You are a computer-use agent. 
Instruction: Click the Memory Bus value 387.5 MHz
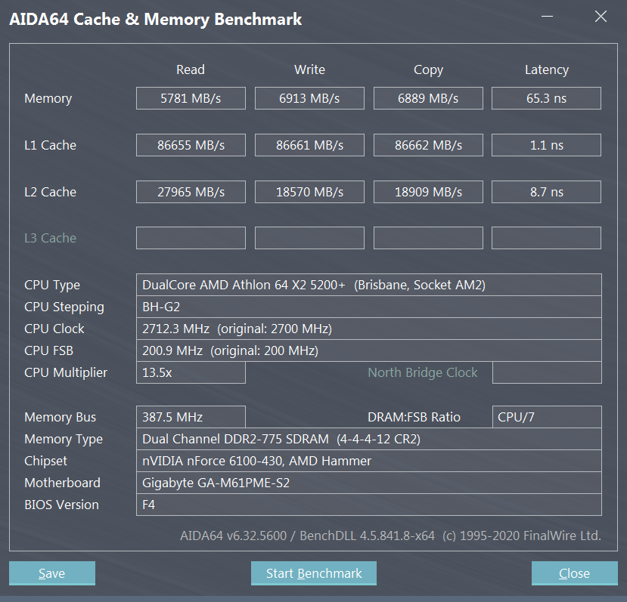[191, 417]
